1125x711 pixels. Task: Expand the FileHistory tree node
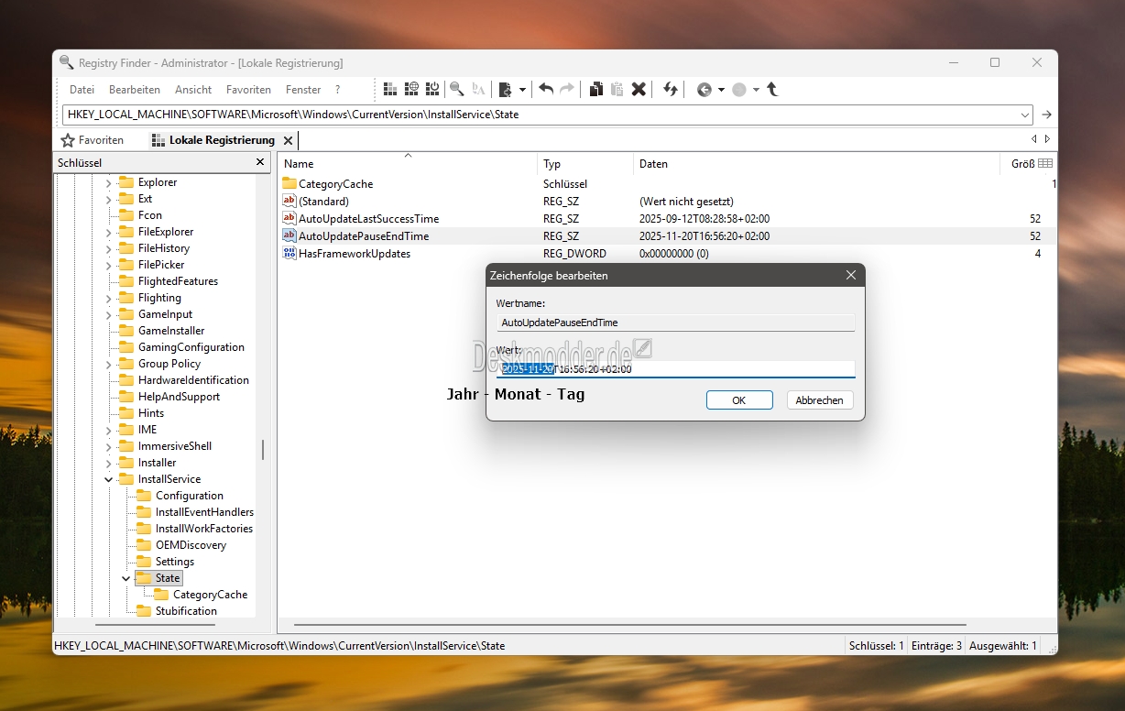click(108, 248)
